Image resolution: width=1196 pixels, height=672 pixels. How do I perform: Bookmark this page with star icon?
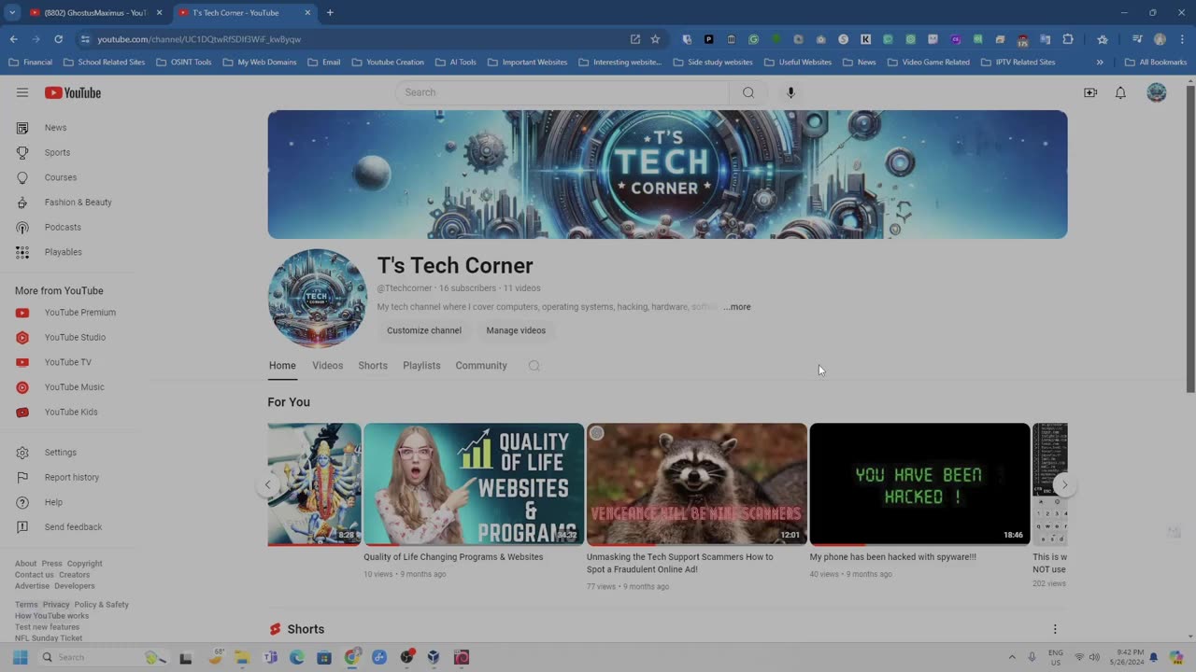pyautogui.click(x=655, y=39)
